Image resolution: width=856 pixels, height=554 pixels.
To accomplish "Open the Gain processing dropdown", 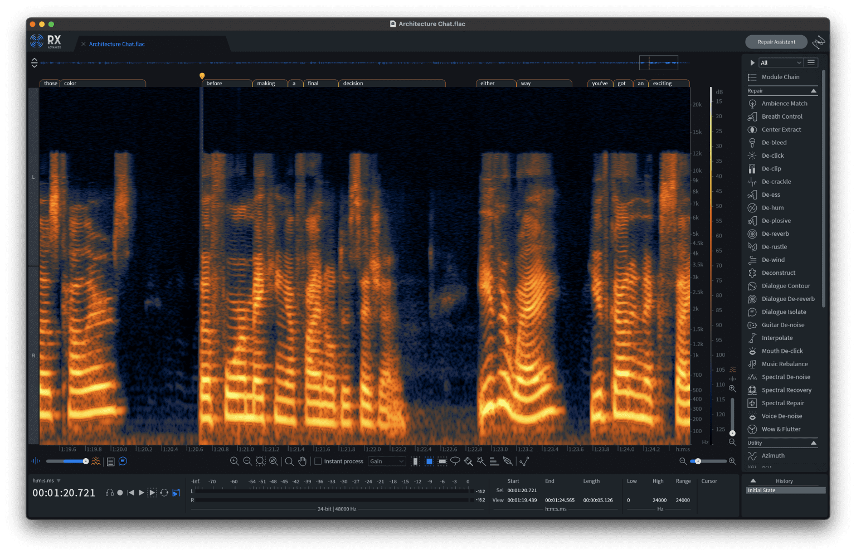I will tap(387, 461).
